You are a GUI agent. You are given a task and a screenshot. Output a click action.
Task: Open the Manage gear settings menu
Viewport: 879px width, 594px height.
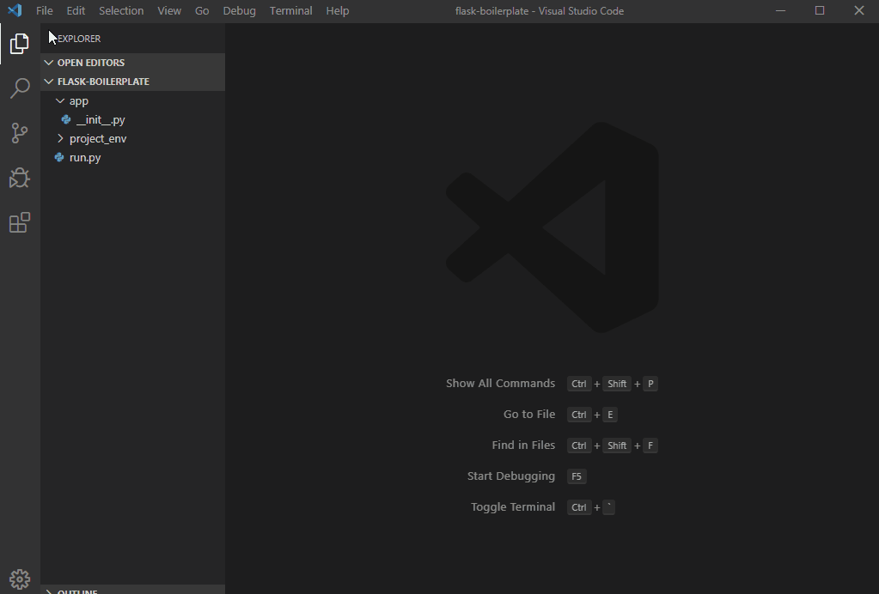click(x=20, y=579)
